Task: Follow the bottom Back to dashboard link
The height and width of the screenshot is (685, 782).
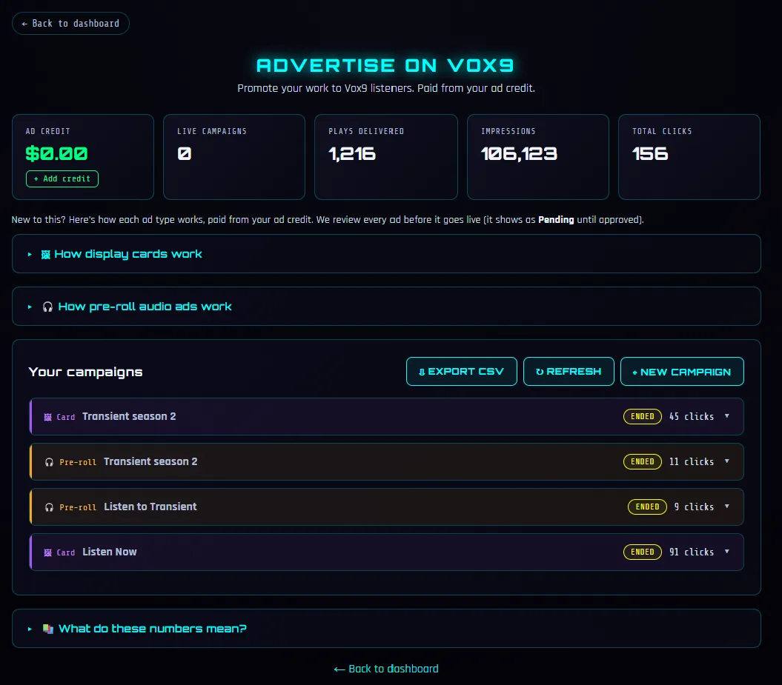Action: point(386,669)
